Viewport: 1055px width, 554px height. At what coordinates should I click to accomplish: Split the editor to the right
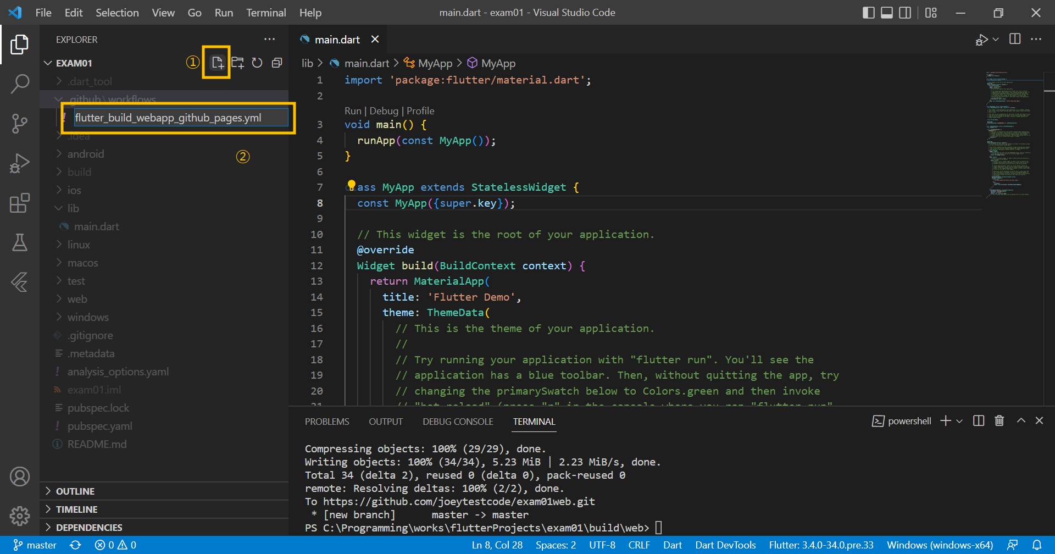coord(1015,39)
